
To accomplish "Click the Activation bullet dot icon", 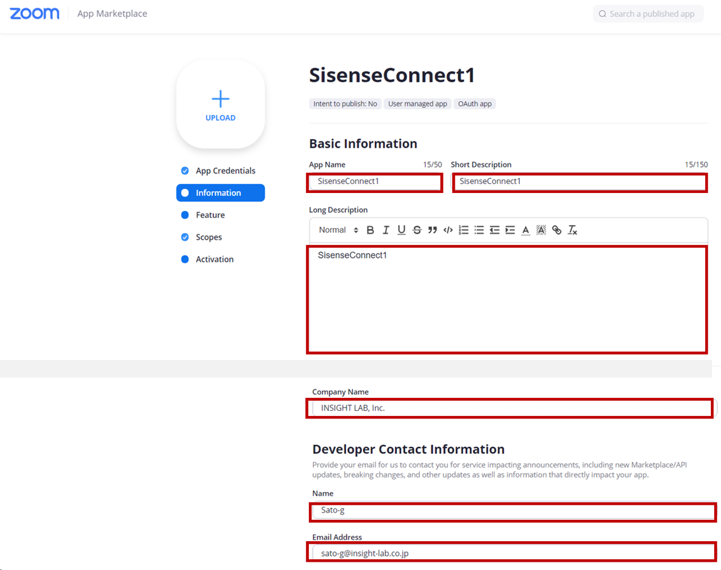I will (x=185, y=259).
